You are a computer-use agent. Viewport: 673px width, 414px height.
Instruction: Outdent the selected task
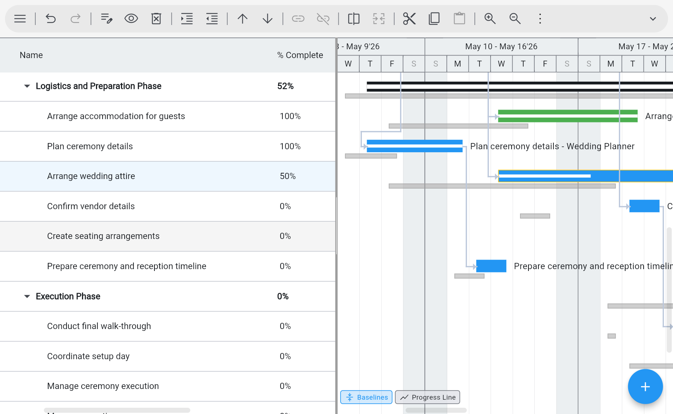(x=212, y=18)
